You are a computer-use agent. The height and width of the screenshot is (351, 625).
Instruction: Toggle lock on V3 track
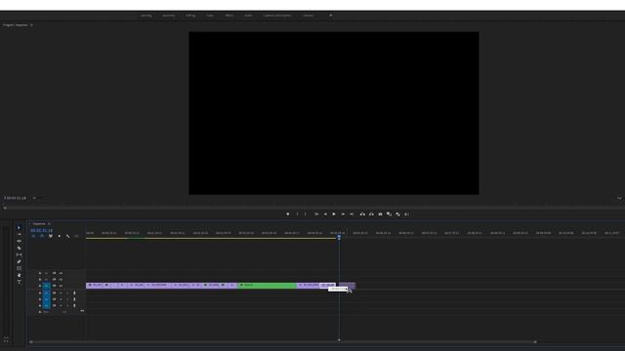pos(40,273)
